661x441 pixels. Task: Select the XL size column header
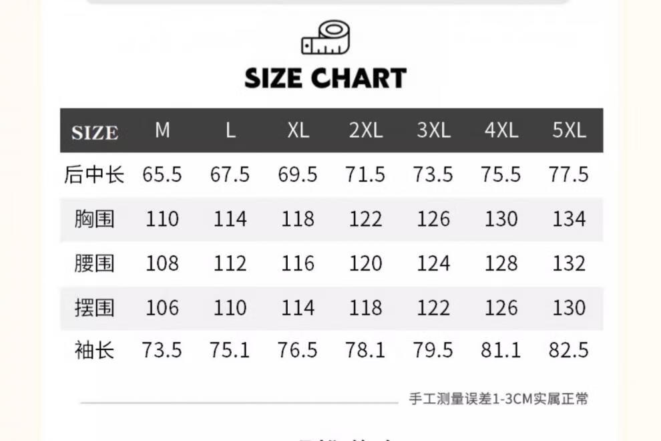coord(298,130)
